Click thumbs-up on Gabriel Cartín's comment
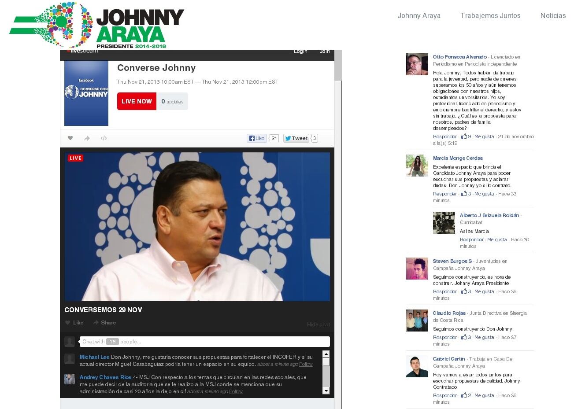The width and height of the screenshot is (574, 409). [x=464, y=395]
